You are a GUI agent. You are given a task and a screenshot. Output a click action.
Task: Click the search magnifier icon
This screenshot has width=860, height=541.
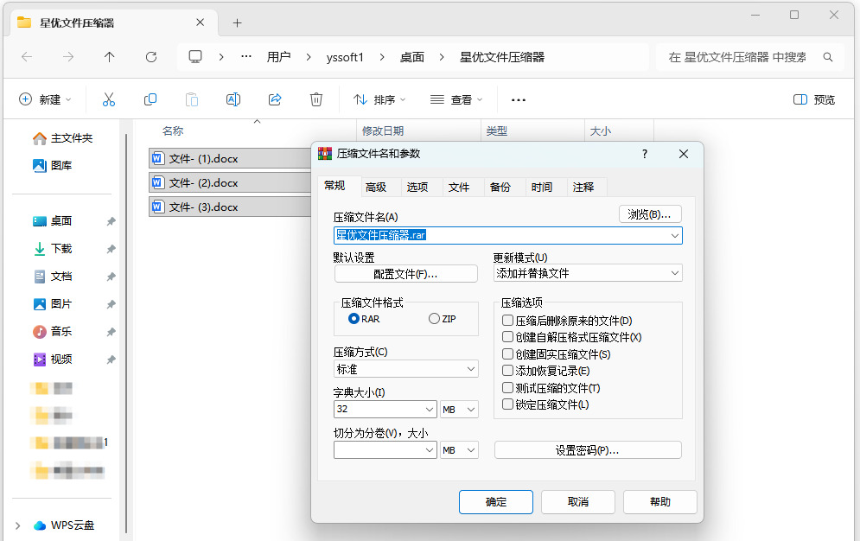828,57
